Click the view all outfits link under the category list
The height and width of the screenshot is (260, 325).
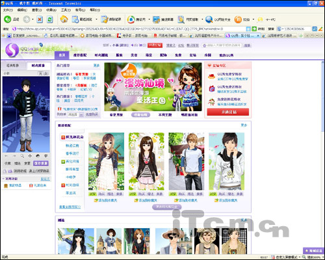[70, 207]
